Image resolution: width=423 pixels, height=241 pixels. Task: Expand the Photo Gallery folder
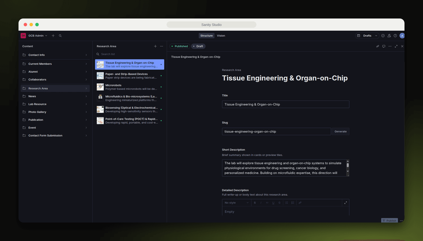coord(55,112)
